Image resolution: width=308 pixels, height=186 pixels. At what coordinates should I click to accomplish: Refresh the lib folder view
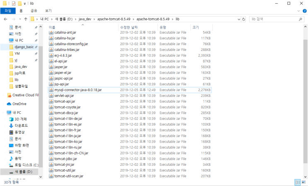(x=244, y=19)
